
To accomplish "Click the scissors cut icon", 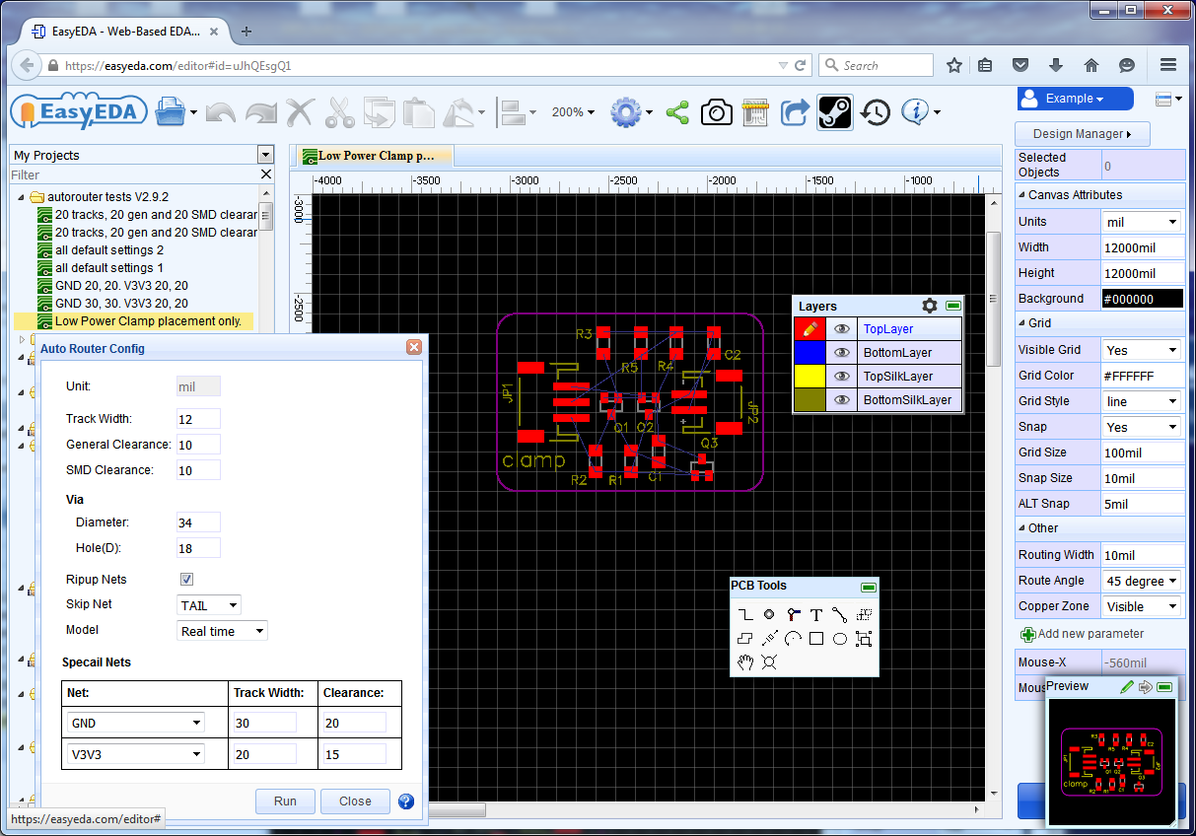I will pos(339,112).
